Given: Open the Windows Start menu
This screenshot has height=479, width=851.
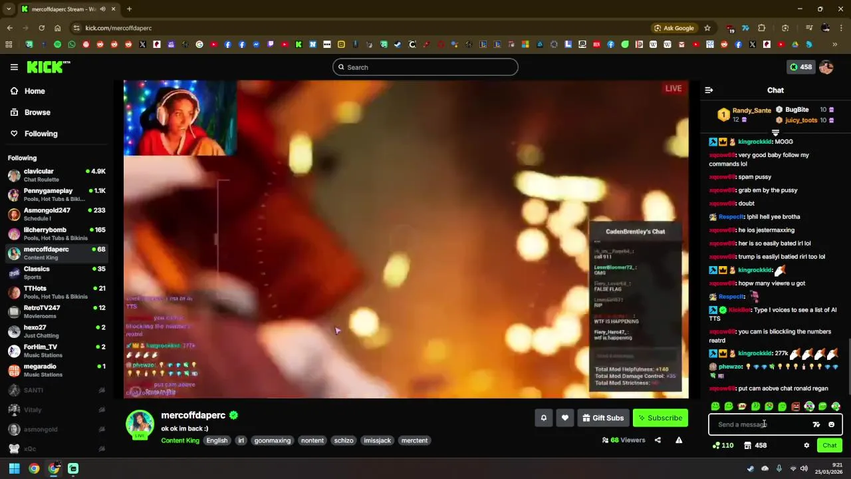Looking at the screenshot, I should pos(14,468).
